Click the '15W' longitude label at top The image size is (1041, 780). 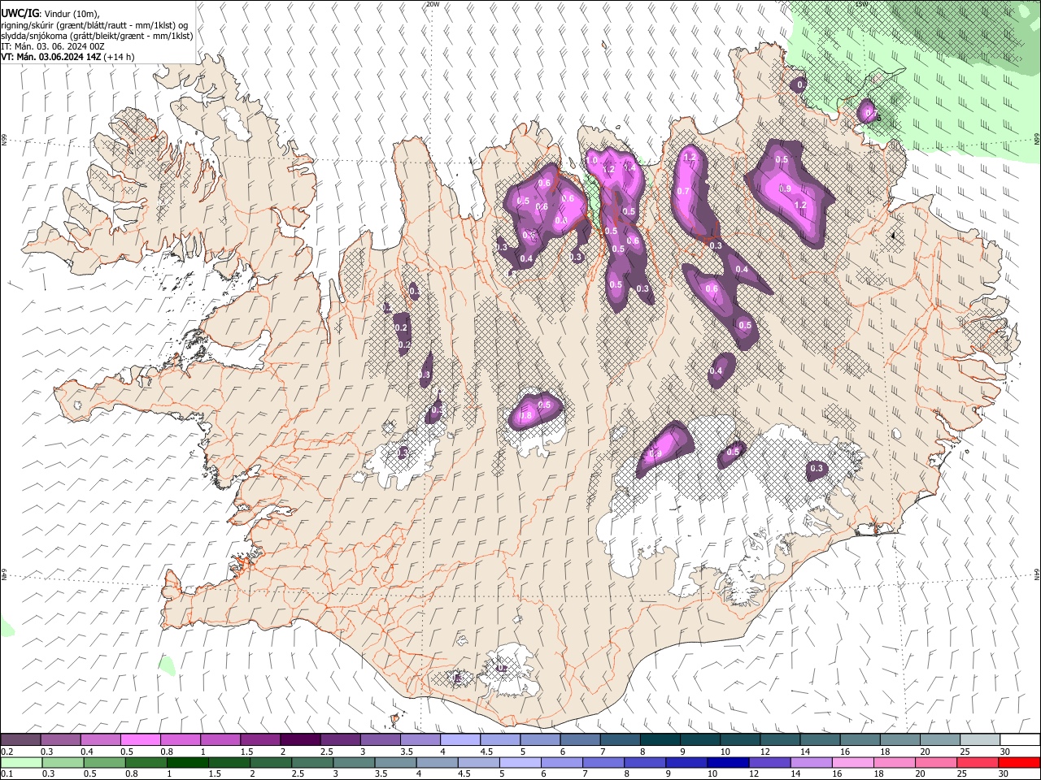click(861, 4)
